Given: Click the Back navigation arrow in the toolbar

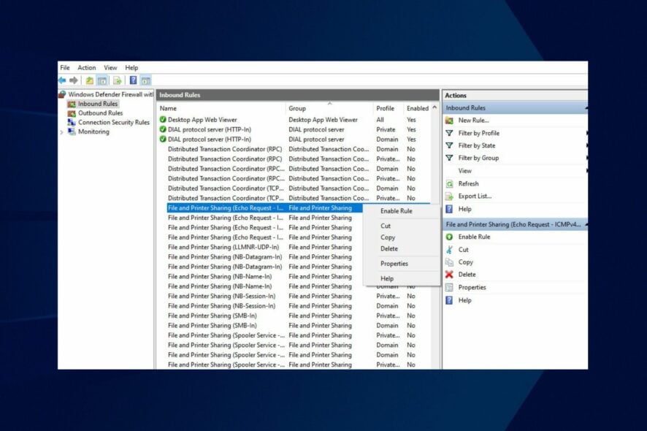Looking at the screenshot, I should pyautogui.click(x=62, y=80).
